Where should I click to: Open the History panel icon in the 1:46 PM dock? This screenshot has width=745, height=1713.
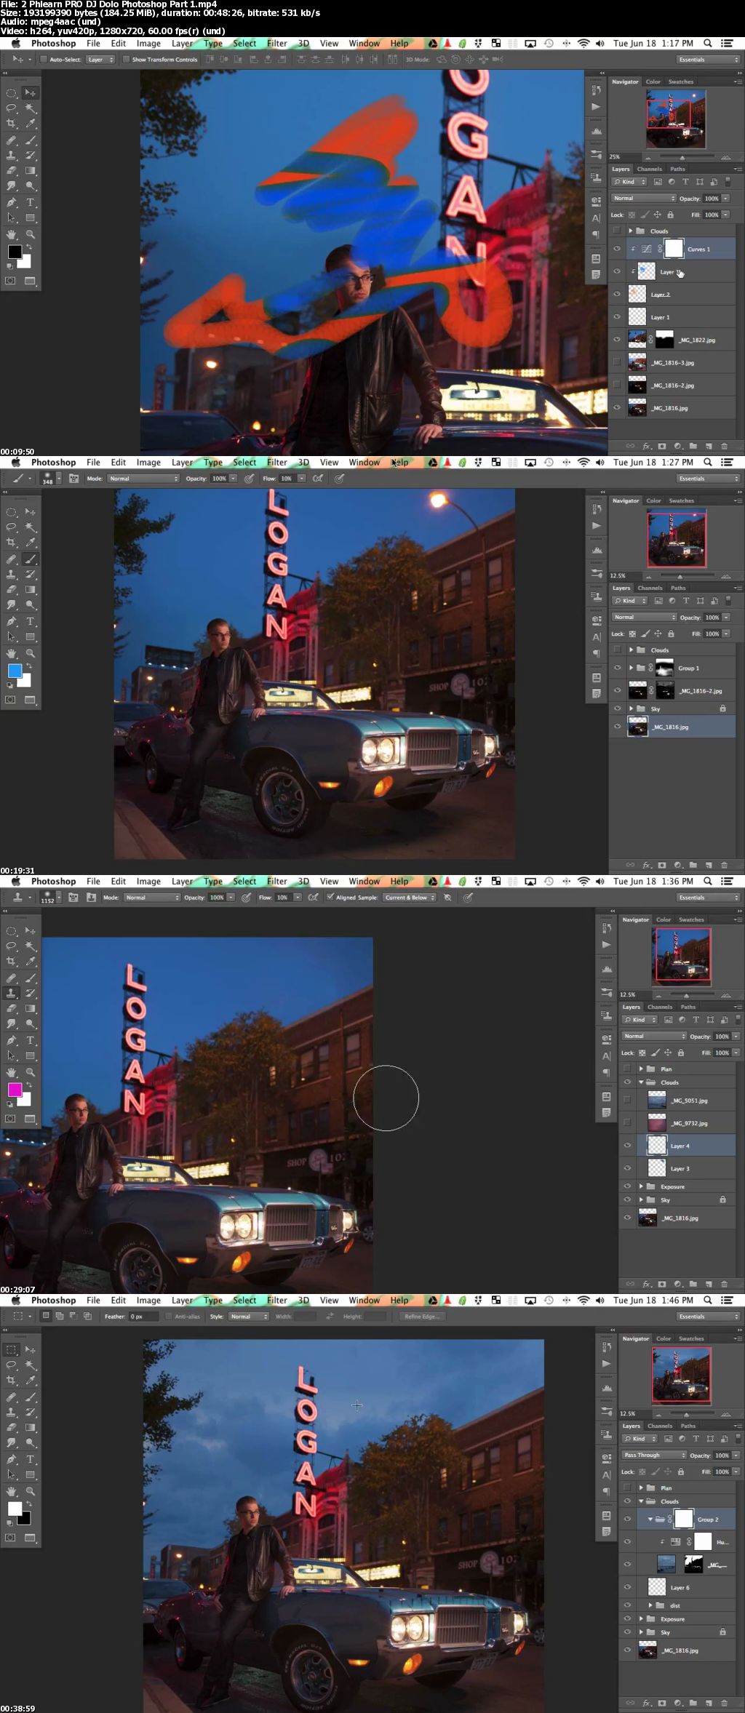point(607,1346)
